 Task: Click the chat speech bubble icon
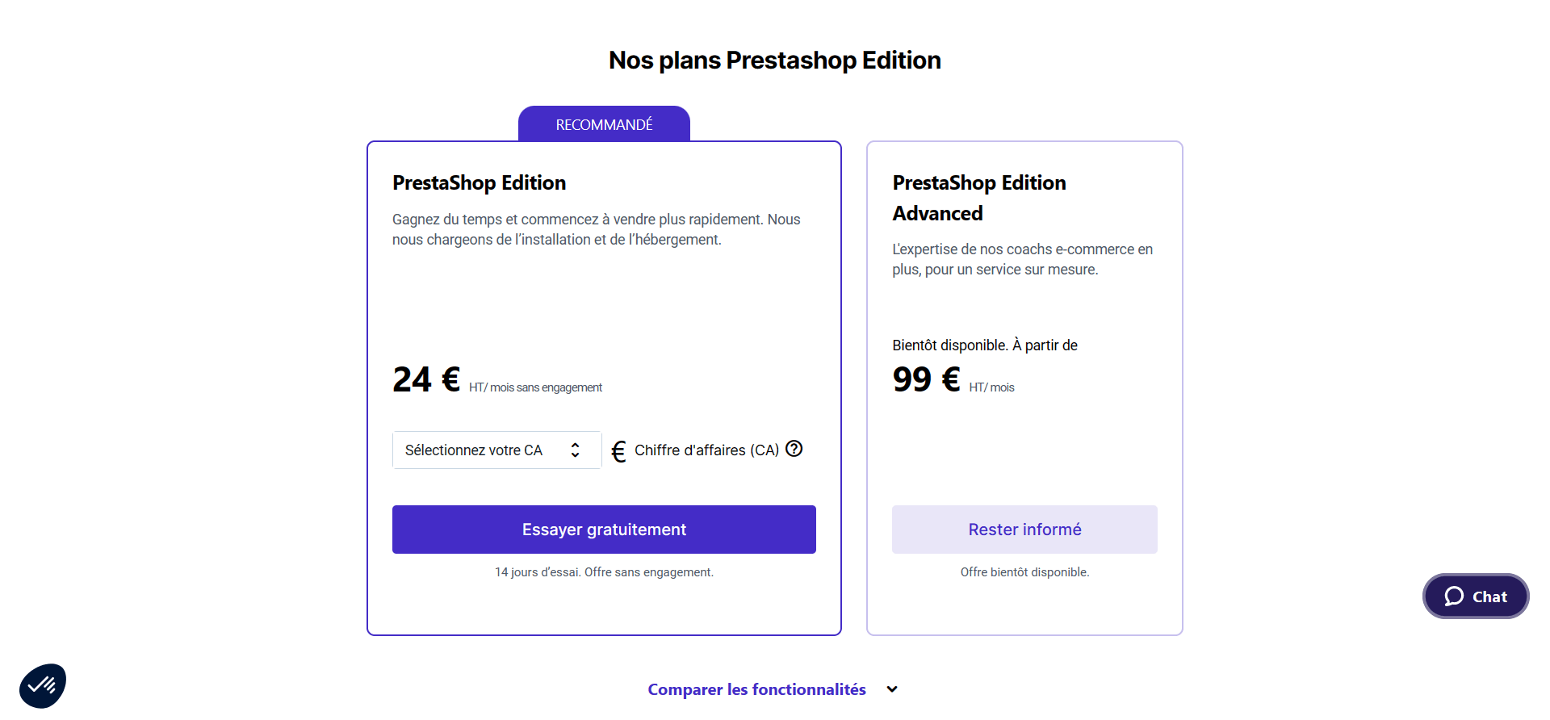[x=1454, y=597]
